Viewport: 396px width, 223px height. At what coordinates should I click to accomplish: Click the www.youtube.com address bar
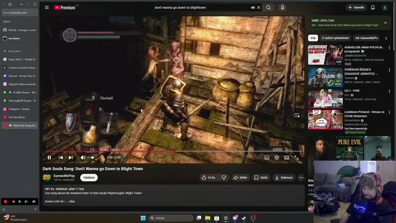[20, 13]
